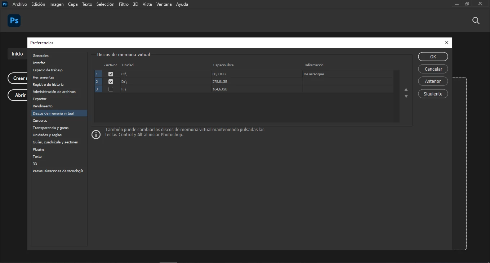Select row number 3 in disk table
Screen dimensions: 490x263
pos(98,89)
